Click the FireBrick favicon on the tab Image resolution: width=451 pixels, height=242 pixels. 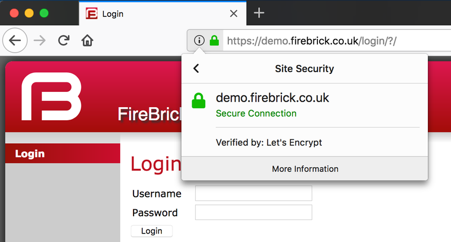pos(91,14)
